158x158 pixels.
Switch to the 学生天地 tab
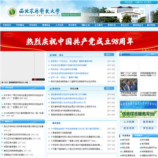click(x=74, y=89)
